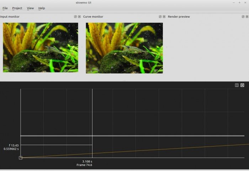Close the Render preview panel
Image resolution: width=249 pixels, height=171 pixels.
pyautogui.click(x=246, y=17)
